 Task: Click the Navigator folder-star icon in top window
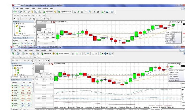click(32, 12)
